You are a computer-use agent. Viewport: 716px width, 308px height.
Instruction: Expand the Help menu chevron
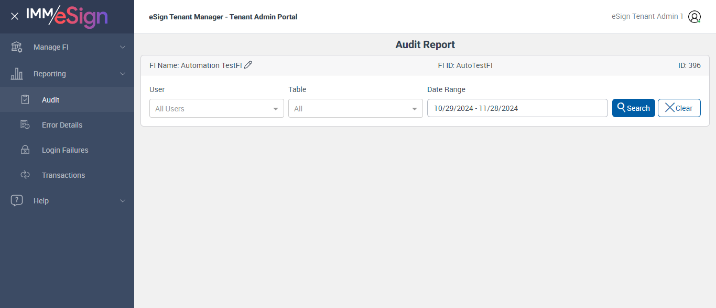[x=123, y=201]
